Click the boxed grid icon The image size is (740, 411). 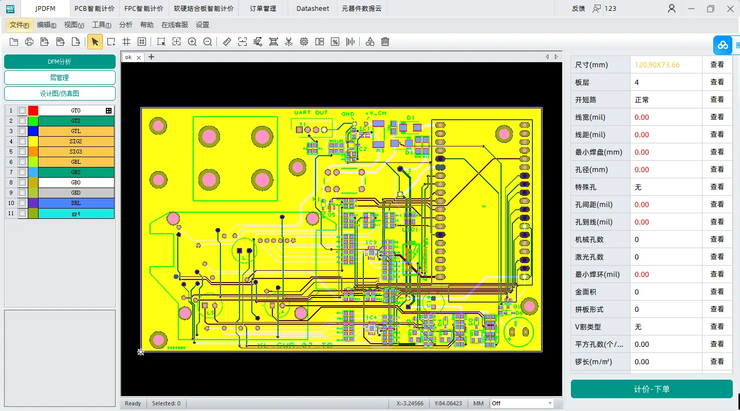pyautogui.click(x=142, y=42)
